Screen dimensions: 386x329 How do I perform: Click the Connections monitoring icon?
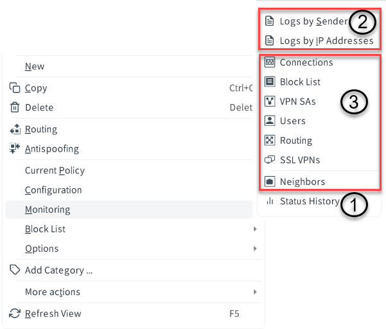270,62
